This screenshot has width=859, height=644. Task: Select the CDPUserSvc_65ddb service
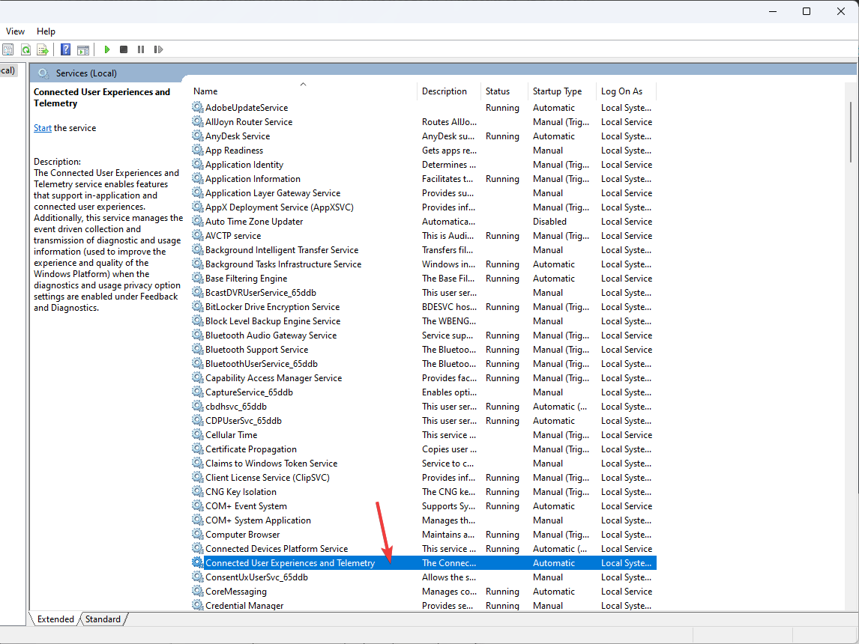pos(424,421)
